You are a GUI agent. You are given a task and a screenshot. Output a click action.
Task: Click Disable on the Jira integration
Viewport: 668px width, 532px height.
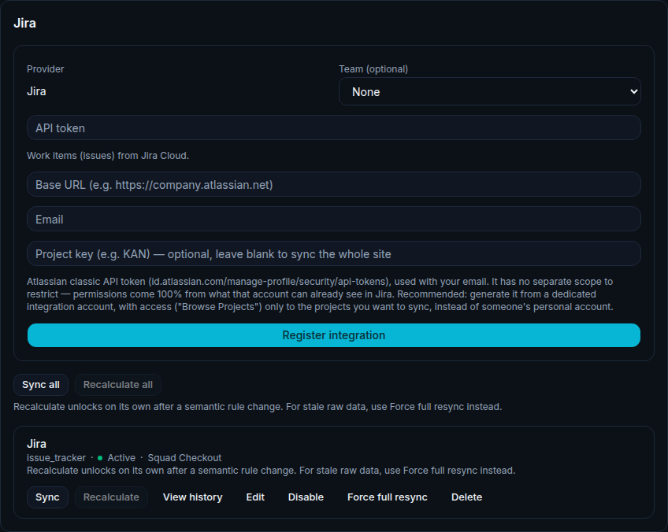306,497
